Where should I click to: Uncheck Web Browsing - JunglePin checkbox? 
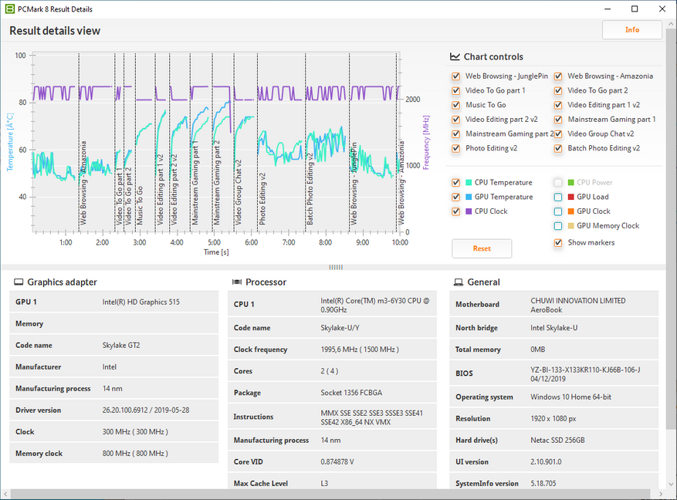point(456,76)
